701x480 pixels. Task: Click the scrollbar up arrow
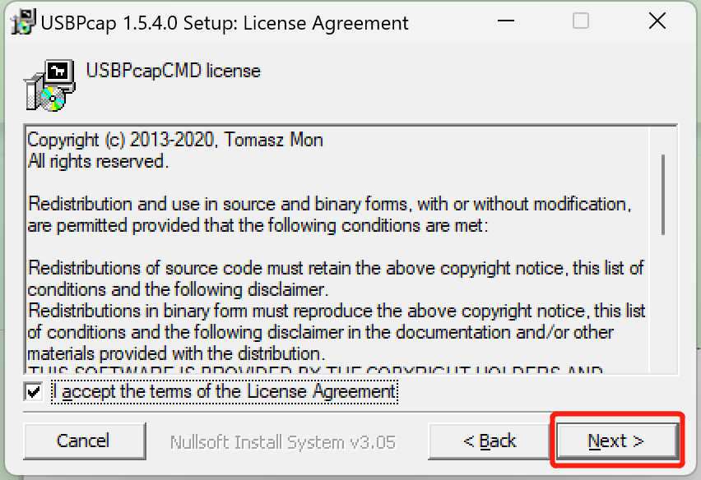664,133
